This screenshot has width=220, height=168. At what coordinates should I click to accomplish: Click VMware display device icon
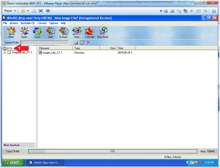[x=205, y=11]
